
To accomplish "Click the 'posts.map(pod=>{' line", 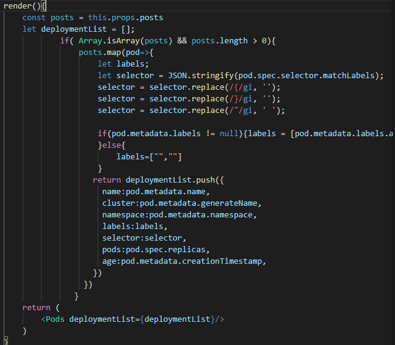I will 116,53.
